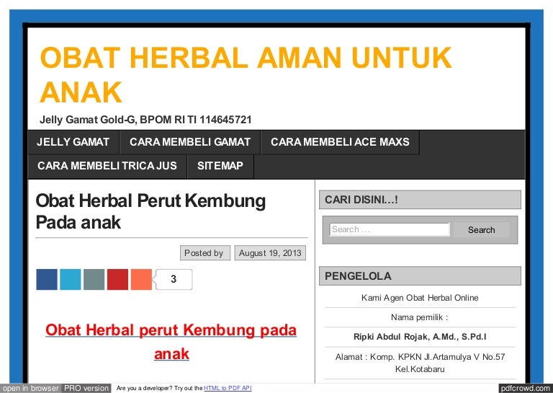The width and height of the screenshot is (553, 393).
Task: Click the light blue share square
Action: click(x=71, y=279)
